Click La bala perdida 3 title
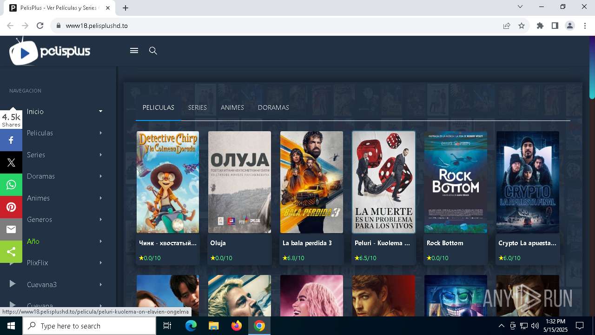This screenshot has width=595, height=335. coord(307,243)
